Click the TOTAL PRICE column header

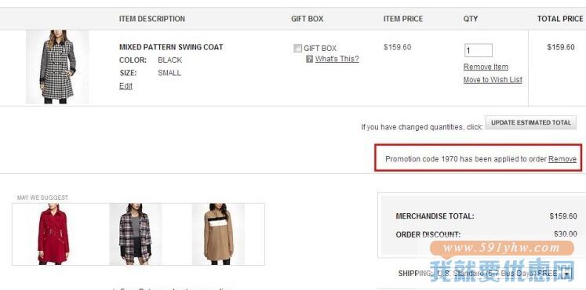560,19
